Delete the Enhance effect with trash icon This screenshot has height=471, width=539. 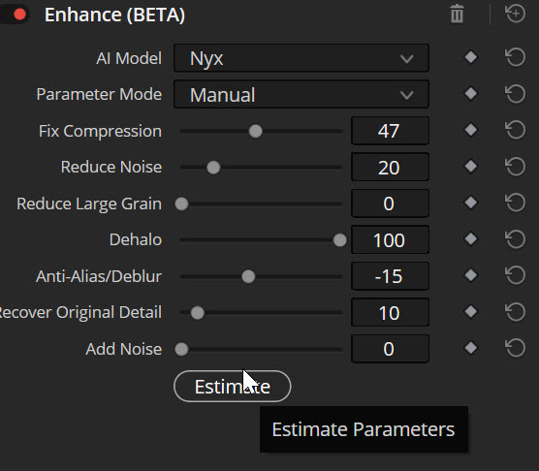point(457,15)
